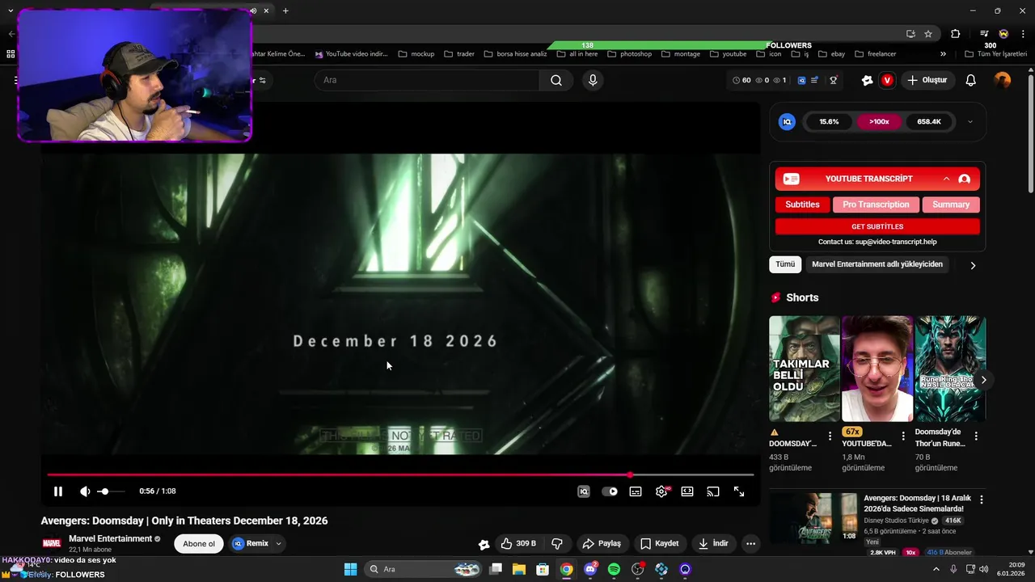Click the vidIQ trophy icon
This screenshot has height=582, width=1035.
833,80
